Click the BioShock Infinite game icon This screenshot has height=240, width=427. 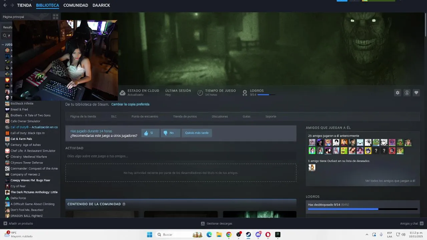coord(7,103)
